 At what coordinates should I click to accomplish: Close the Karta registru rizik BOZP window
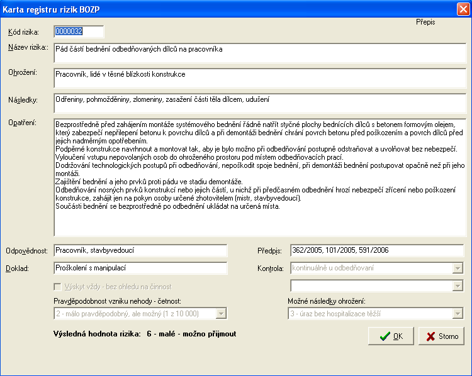click(x=463, y=9)
